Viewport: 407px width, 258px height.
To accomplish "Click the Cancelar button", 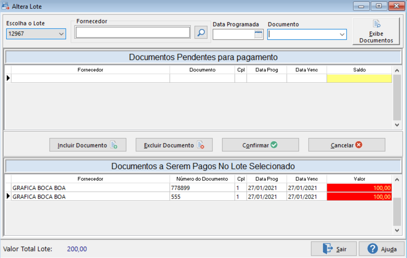I will pyautogui.click(x=347, y=145).
